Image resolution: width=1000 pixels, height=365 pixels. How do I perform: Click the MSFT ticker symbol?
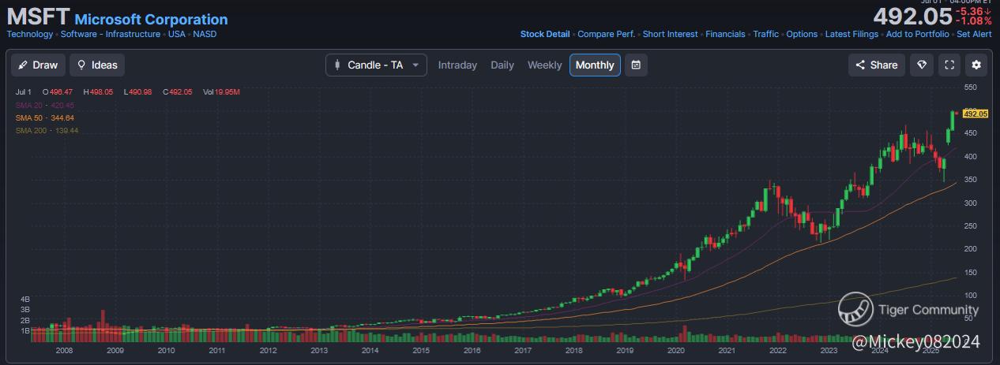point(38,17)
